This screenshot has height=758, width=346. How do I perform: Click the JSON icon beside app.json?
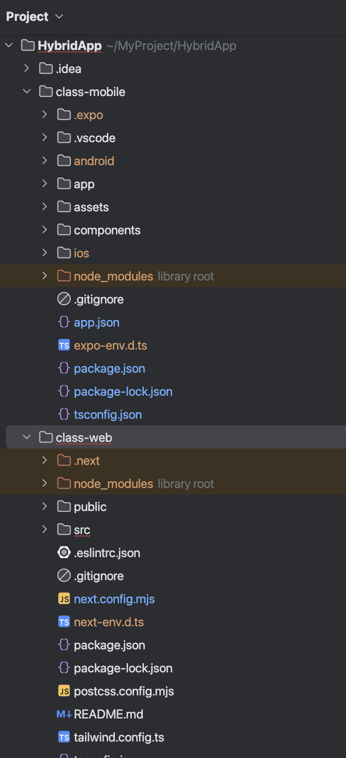64,322
